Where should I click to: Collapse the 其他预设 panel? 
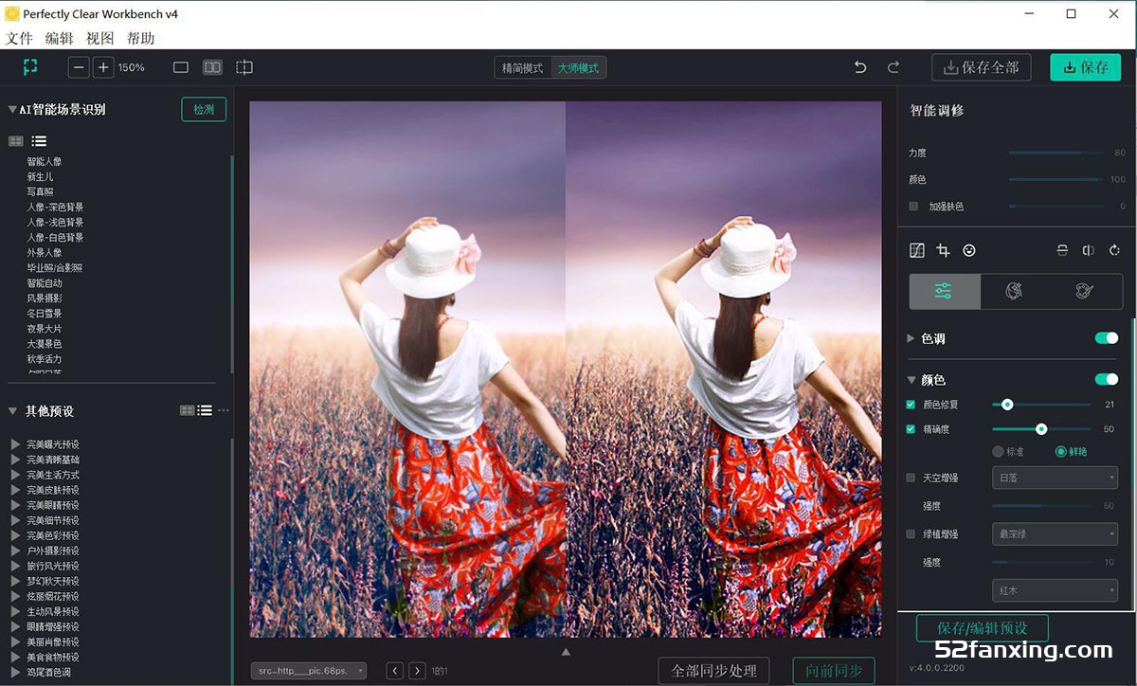[12, 410]
